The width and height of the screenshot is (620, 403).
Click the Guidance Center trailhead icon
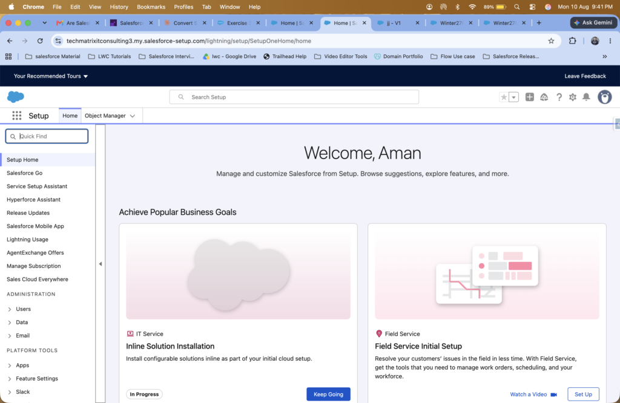(544, 97)
